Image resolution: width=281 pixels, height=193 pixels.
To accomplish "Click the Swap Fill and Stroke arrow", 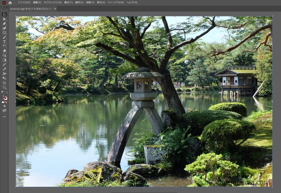I will pos(7,92).
